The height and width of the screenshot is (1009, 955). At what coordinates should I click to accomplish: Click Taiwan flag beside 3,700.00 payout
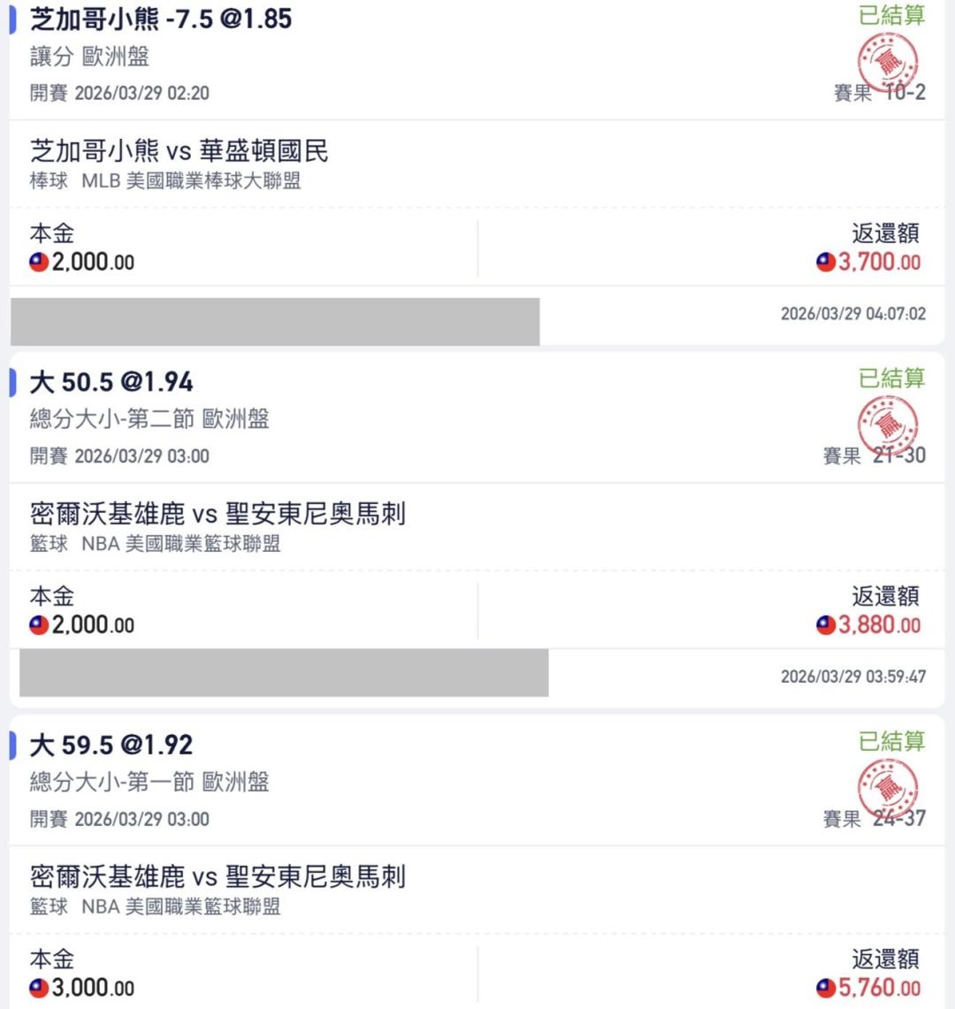[826, 262]
